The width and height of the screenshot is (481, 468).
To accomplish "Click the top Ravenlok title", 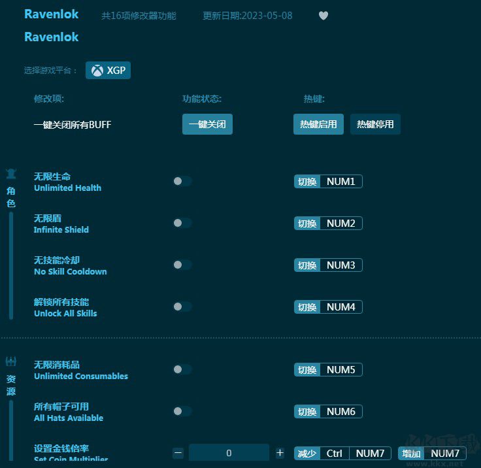I will point(51,14).
